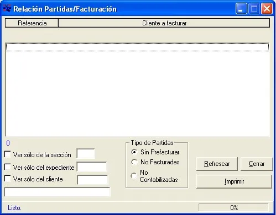Minimize the Relación Partidas/Facturación window
The height and width of the screenshot is (215, 276).
pos(241,9)
